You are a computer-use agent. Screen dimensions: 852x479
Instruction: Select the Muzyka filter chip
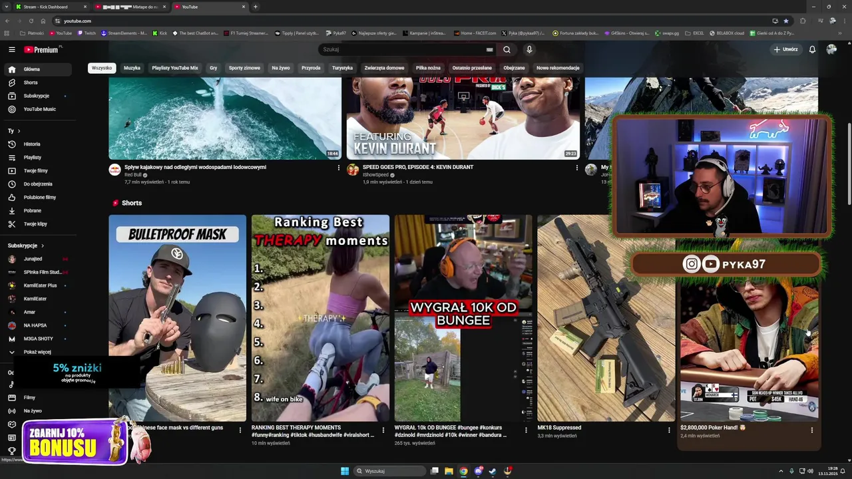tap(132, 68)
